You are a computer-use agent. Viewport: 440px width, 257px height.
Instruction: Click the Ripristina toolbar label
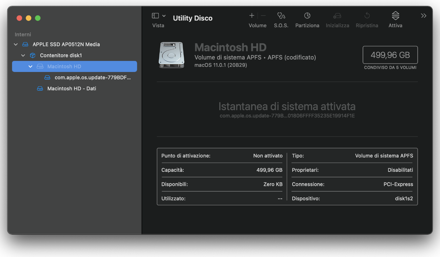pyautogui.click(x=367, y=26)
